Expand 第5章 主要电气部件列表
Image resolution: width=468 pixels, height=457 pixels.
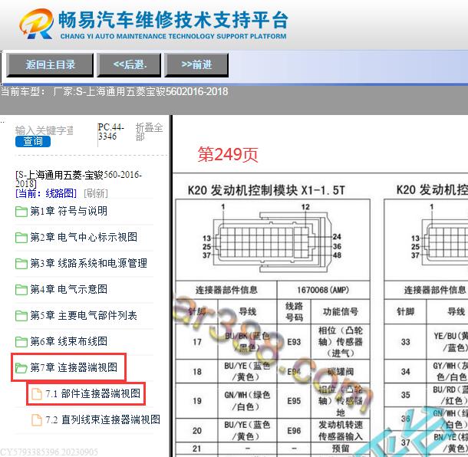coord(84,315)
